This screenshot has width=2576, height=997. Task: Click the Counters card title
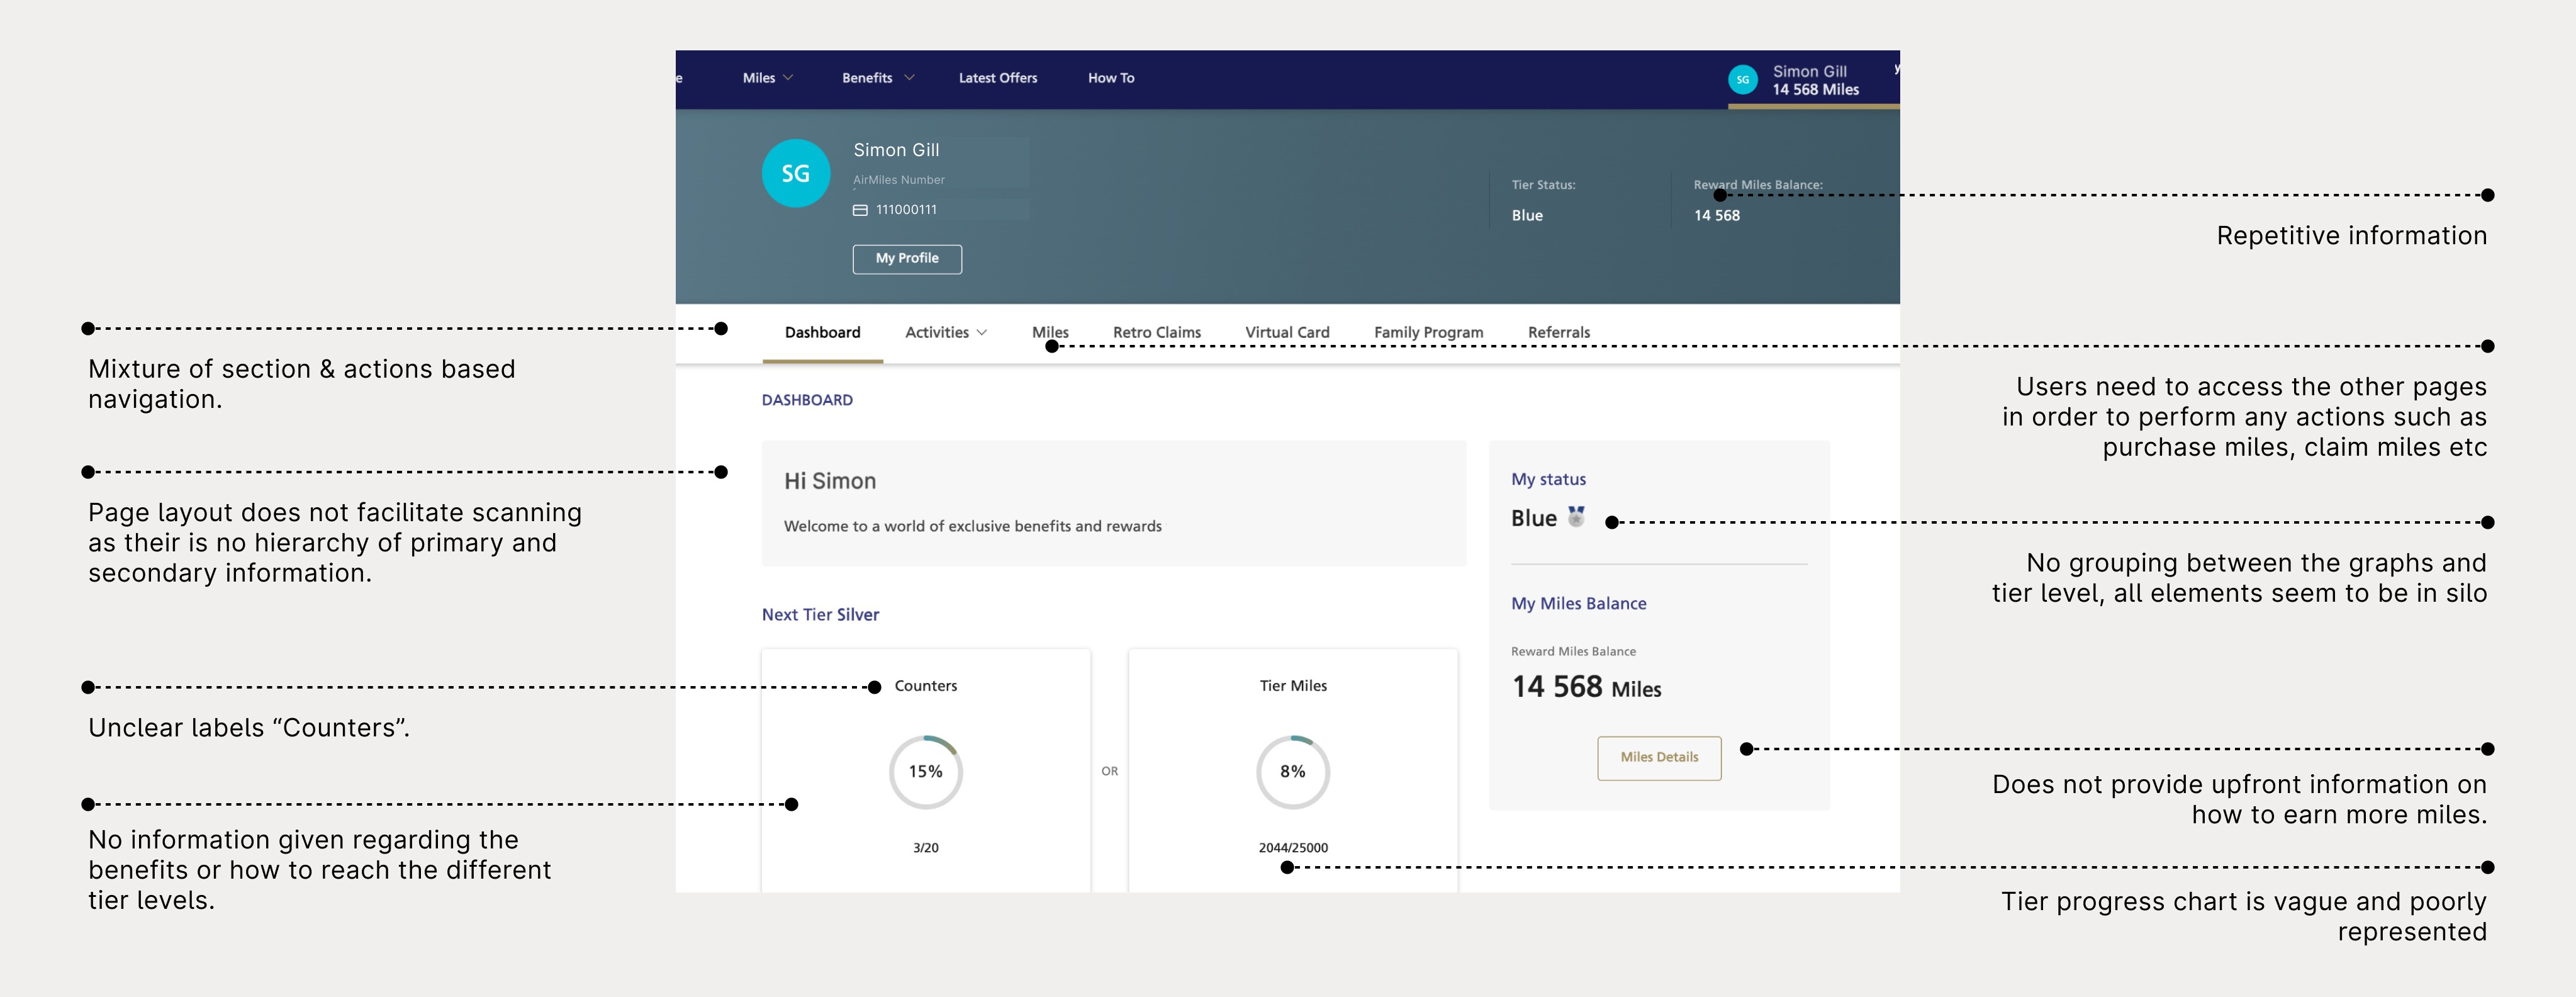[x=926, y=686]
